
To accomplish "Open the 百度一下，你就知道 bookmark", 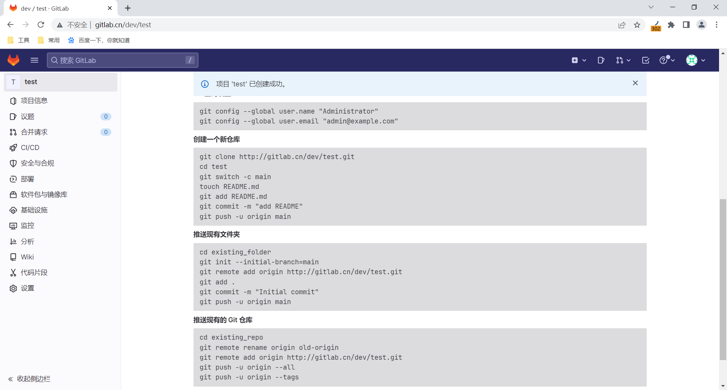I will [x=99, y=40].
